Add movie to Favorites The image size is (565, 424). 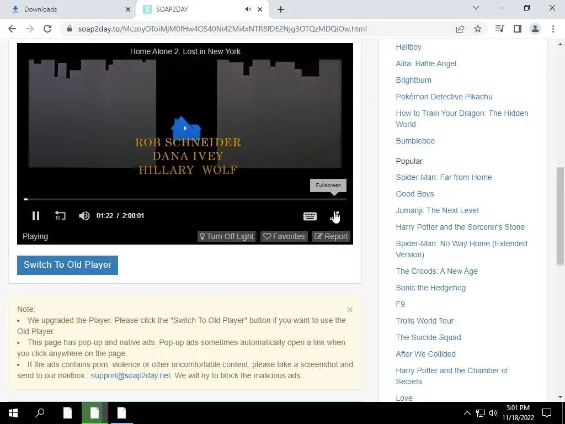(284, 236)
